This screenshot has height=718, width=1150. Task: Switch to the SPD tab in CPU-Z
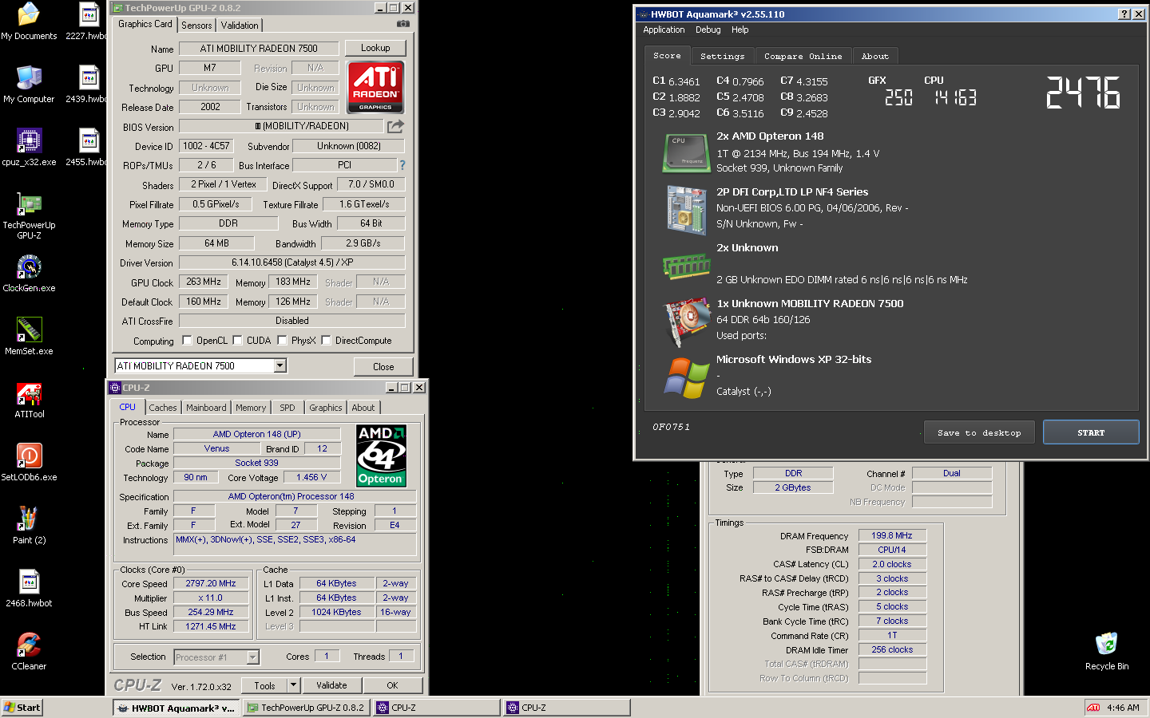click(287, 408)
